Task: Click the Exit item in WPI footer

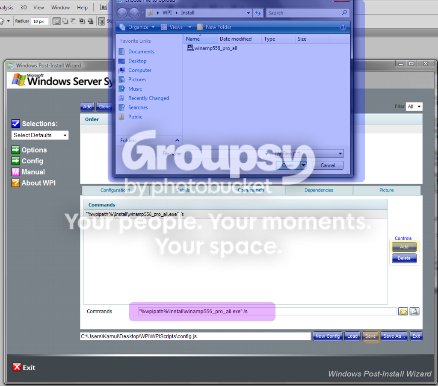Action: (x=24, y=367)
